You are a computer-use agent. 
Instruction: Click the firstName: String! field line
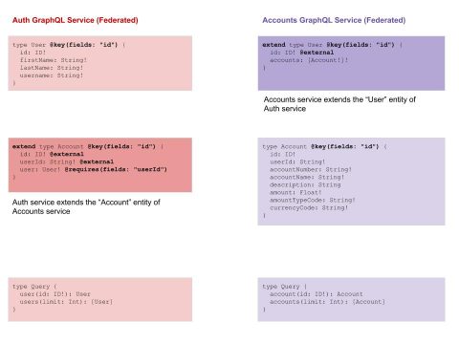pos(54,60)
